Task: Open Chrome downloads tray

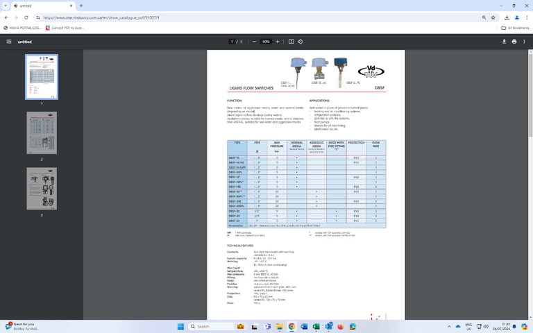Action: coord(507,17)
